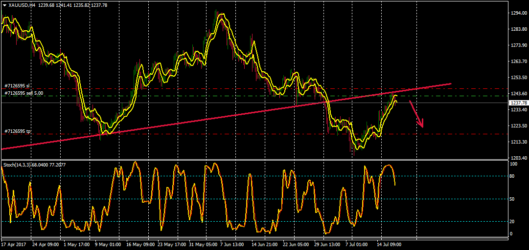Select the long red rising trendline
This screenshot has width=529, height=250.
[226, 116]
